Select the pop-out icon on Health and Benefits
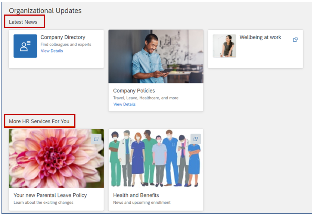Image resolution: width=314 pixels, height=216 pixels. (x=196, y=139)
